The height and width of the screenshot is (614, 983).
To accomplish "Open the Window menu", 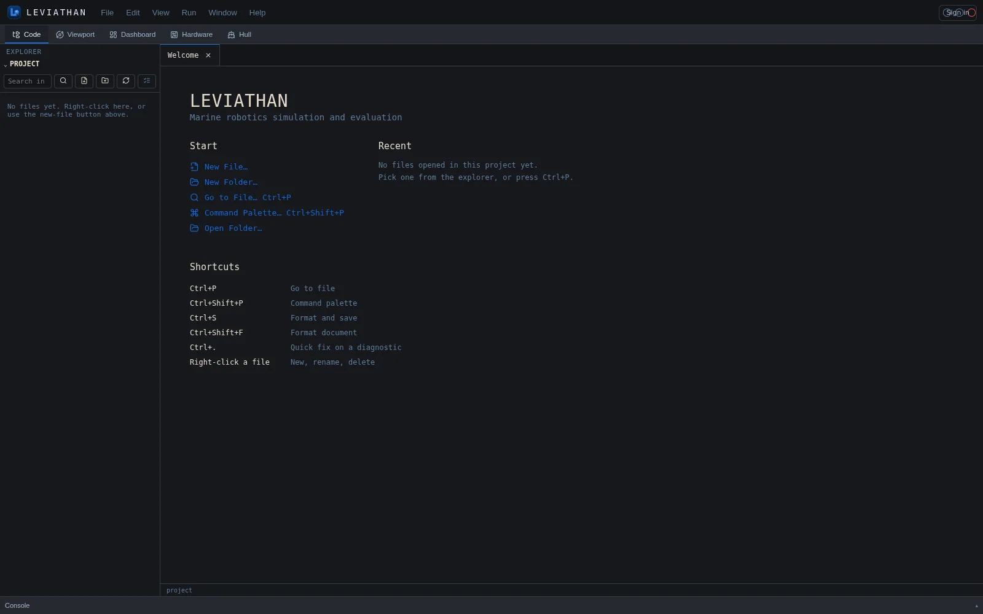I will pos(222,12).
